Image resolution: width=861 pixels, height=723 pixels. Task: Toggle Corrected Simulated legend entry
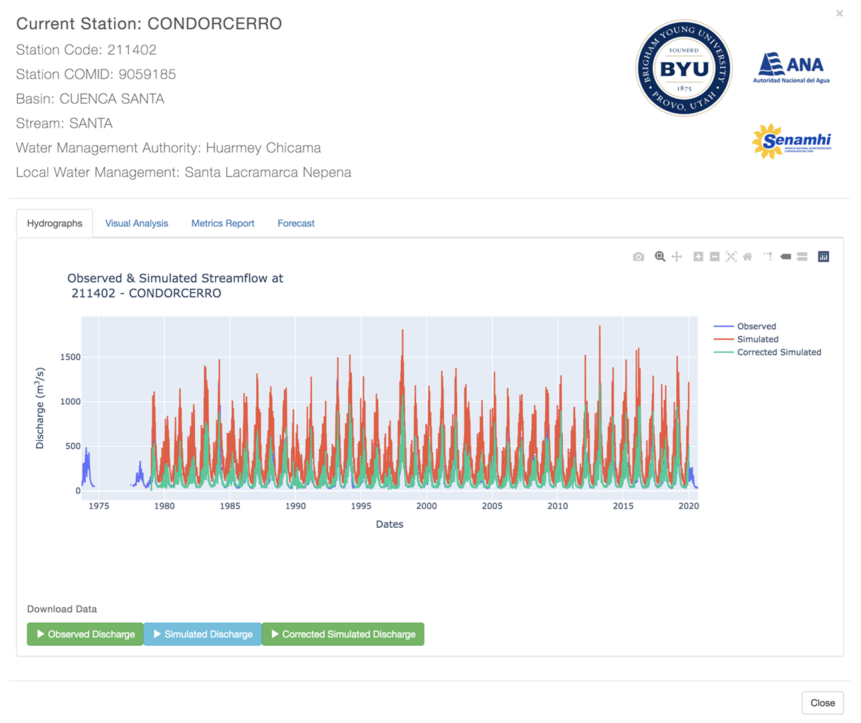(x=778, y=352)
